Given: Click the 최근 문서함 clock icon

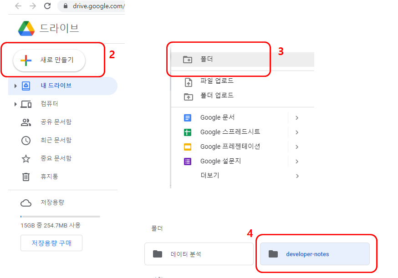Looking at the screenshot, I should [x=26, y=141].
